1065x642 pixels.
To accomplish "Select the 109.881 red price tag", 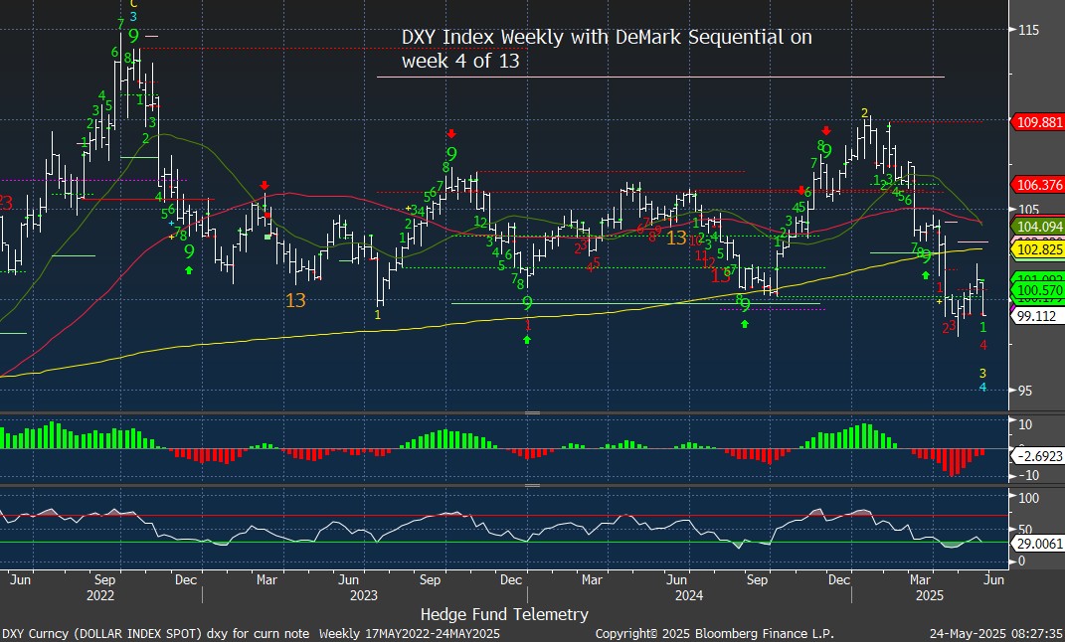I will [x=1038, y=122].
